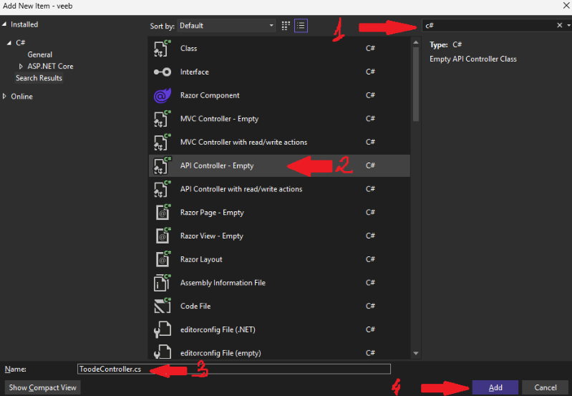Open the Sort by Default dropdown

(226, 25)
